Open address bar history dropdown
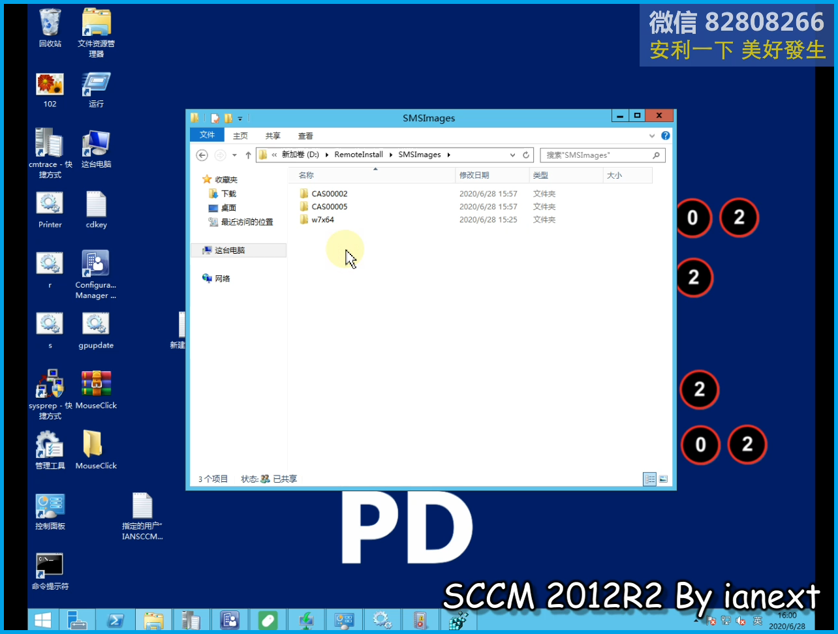Screen dimensions: 838x634 pyautogui.click(x=512, y=155)
